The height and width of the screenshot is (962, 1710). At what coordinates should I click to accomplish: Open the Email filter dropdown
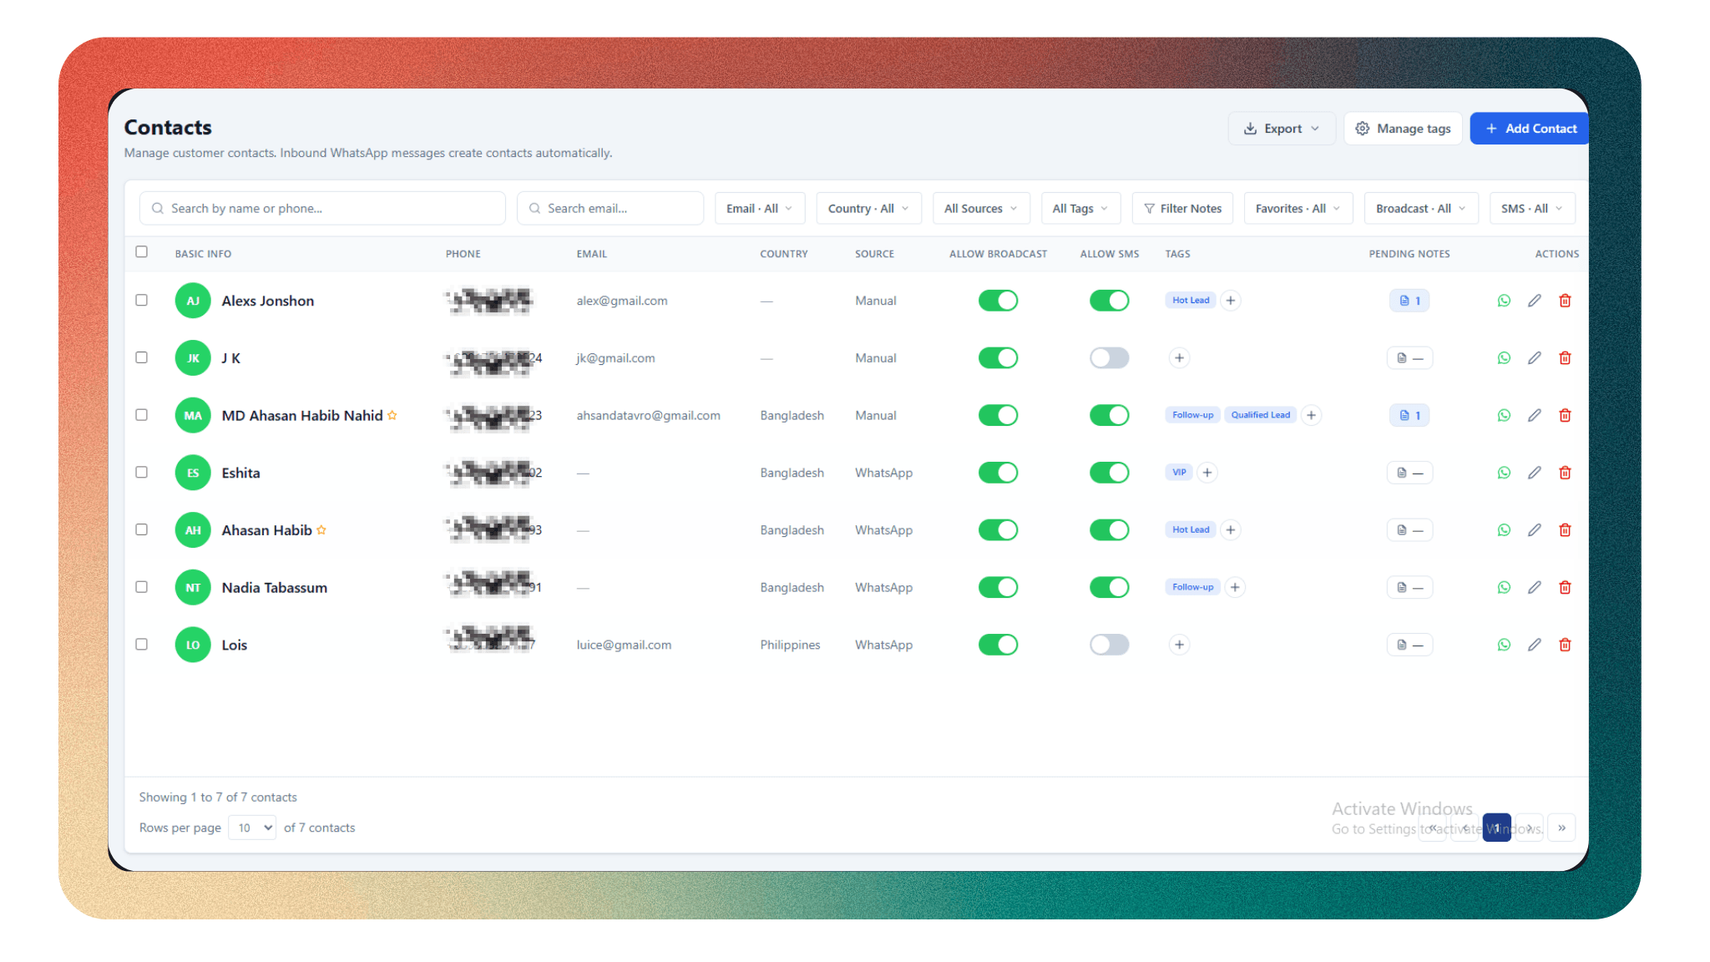click(x=759, y=209)
